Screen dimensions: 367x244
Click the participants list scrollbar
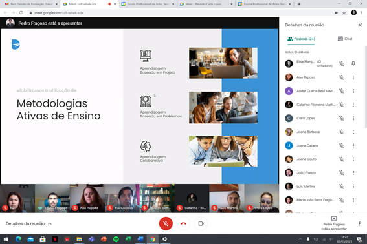(365, 87)
